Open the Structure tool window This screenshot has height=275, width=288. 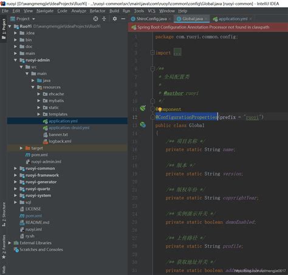pos(4,214)
